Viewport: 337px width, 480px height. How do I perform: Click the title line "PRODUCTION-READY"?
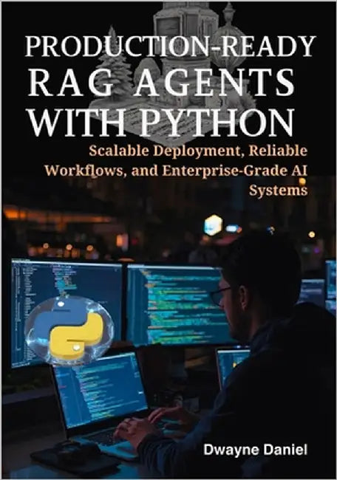coord(170,47)
